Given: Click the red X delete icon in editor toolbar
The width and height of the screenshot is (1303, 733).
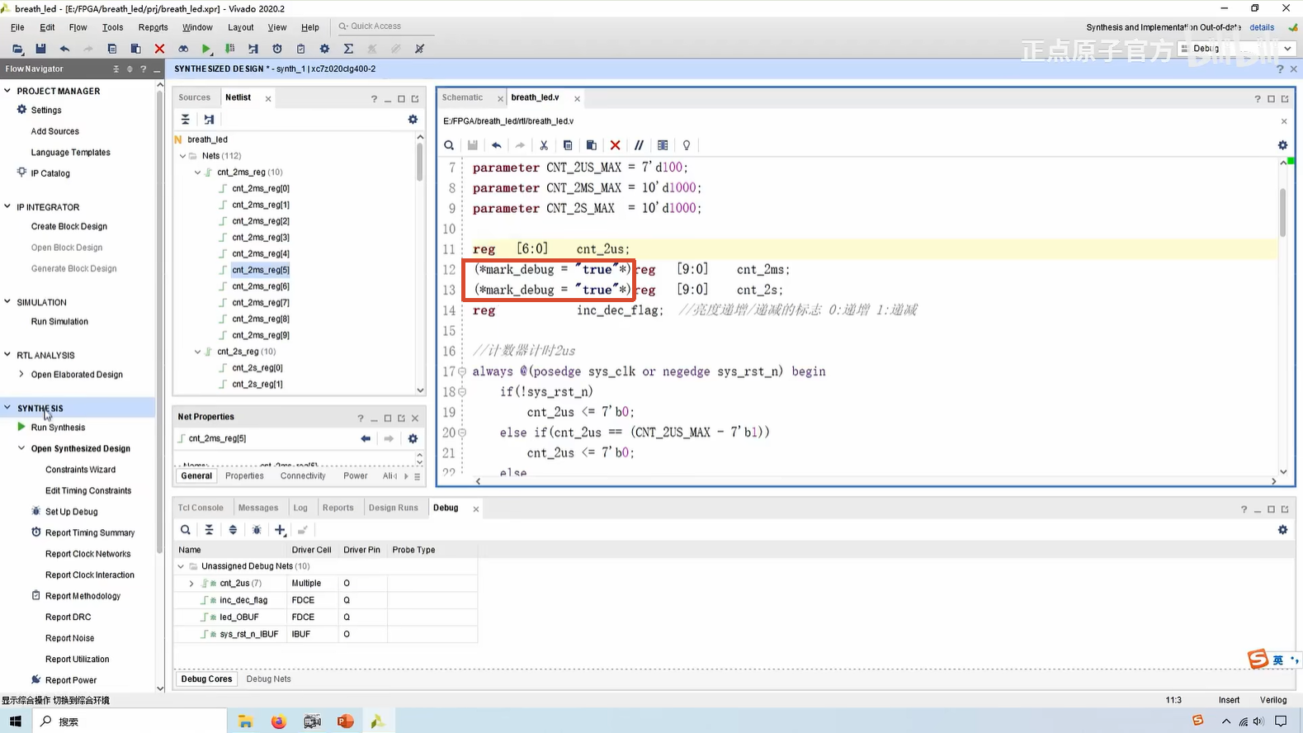Looking at the screenshot, I should 615,145.
